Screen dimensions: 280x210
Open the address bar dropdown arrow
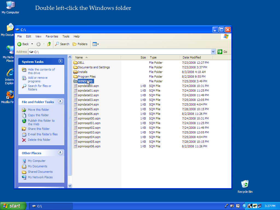213,51
